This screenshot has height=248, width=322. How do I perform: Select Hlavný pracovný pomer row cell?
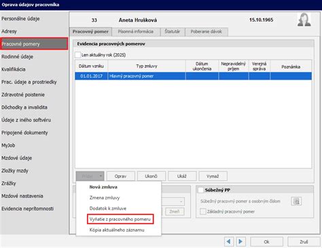tap(147, 76)
